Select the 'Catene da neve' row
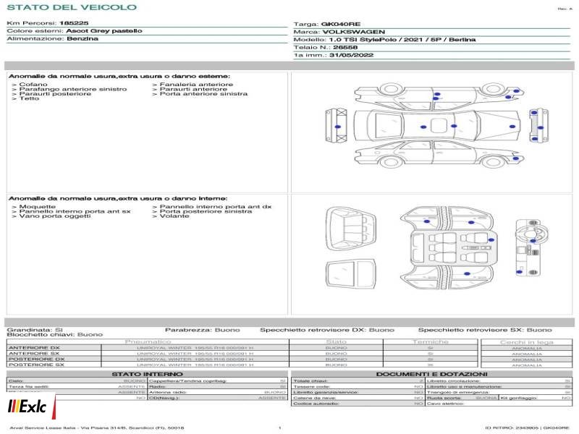 tap(358, 398)
